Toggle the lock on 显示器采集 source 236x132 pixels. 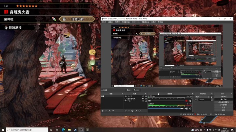coord(146,99)
